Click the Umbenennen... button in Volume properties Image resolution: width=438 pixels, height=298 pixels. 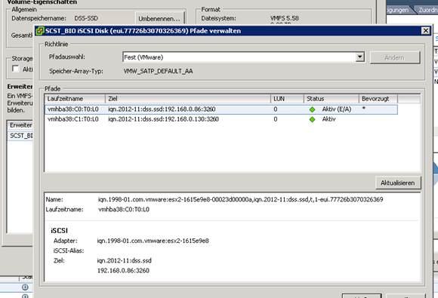click(x=159, y=18)
